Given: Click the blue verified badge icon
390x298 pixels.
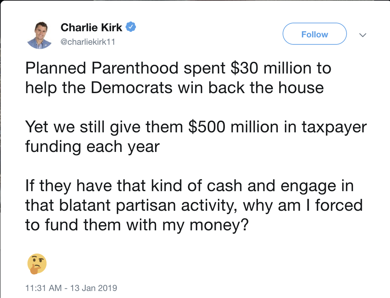Looking at the screenshot, I should coord(131,27).
